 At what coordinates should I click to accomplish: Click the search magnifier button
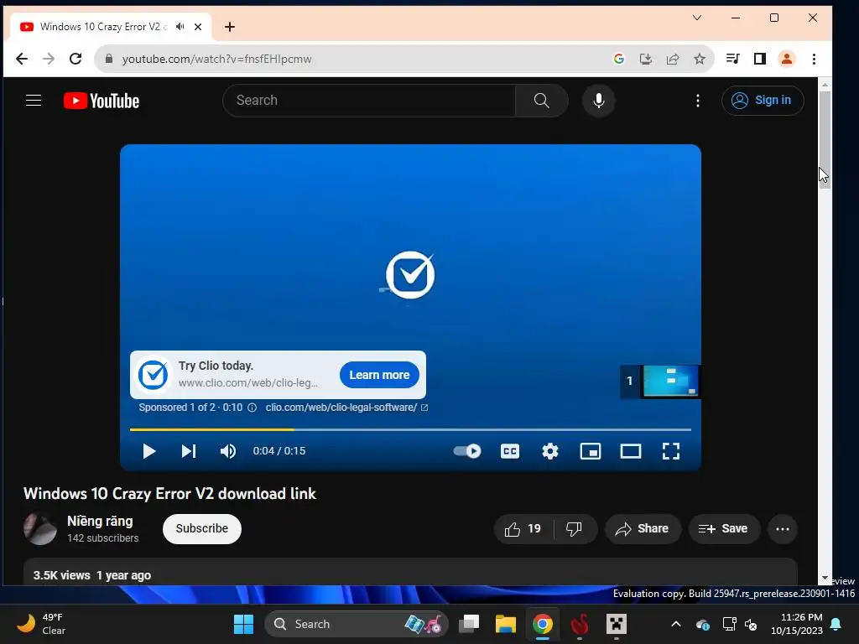tap(541, 101)
